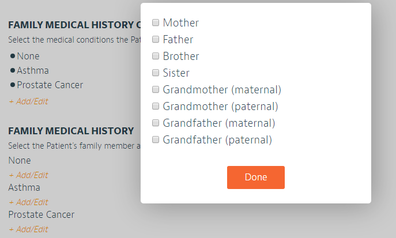Check Grandmother (maternal) checkbox

[x=156, y=90]
